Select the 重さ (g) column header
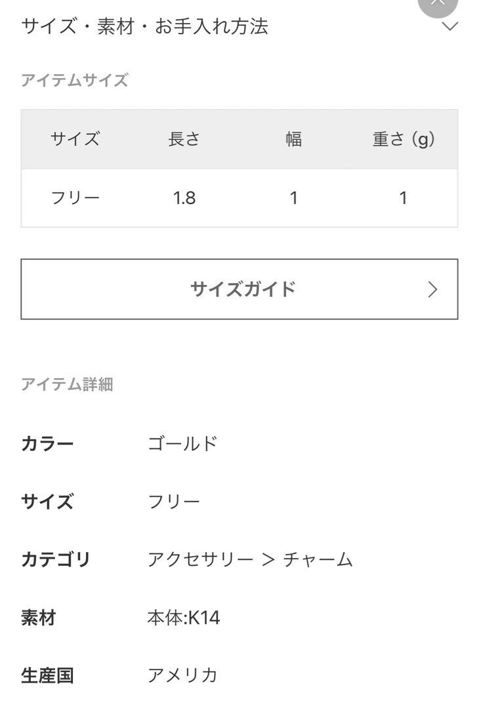Viewport: 479px width, 709px height. [x=403, y=139]
